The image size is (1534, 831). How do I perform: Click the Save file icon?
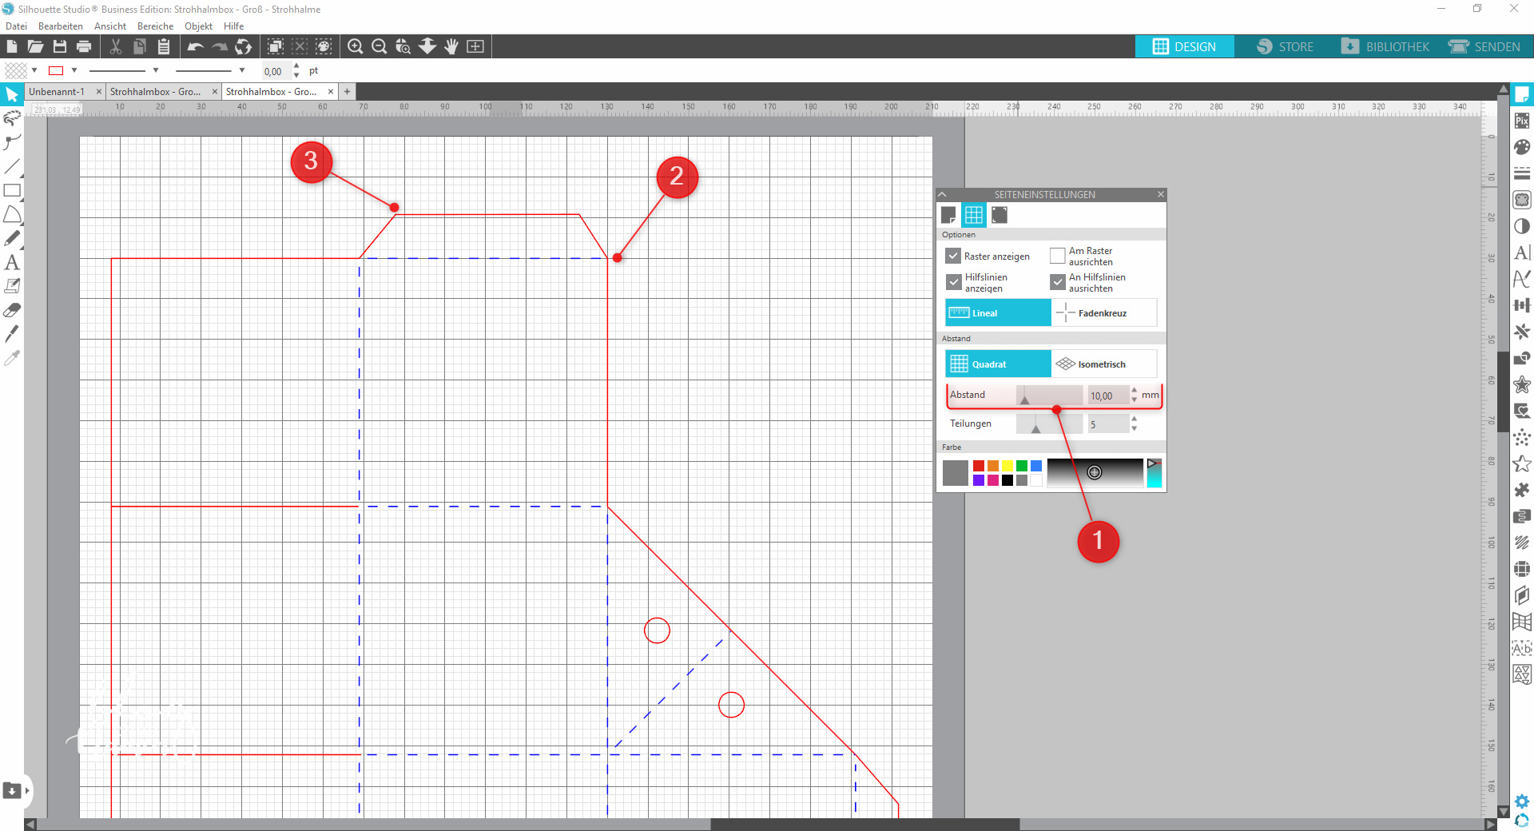click(60, 46)
